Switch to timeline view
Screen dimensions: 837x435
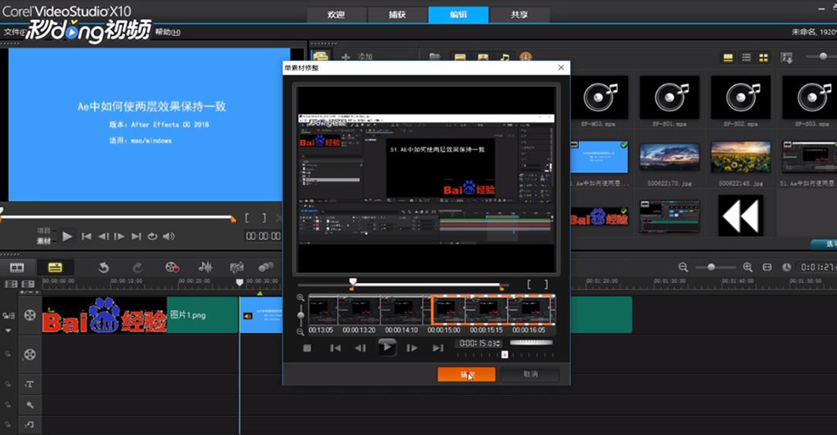(x=55, y=268)
